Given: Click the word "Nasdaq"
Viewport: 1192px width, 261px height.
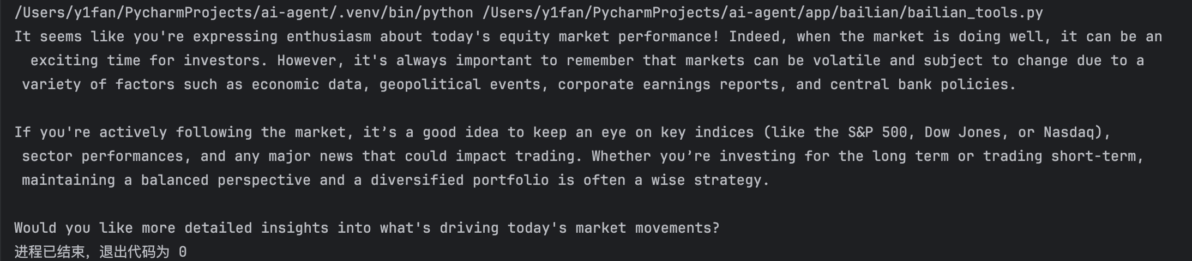Looking at the screenshot, I should [x=1069, y=132].
